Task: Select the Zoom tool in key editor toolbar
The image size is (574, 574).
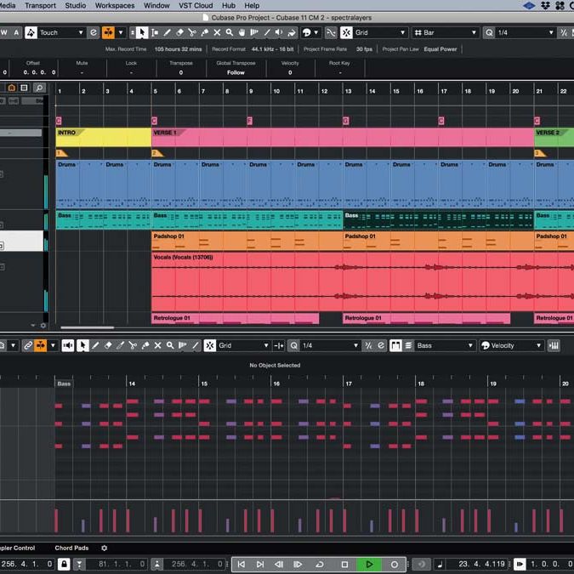Action: 170,345
